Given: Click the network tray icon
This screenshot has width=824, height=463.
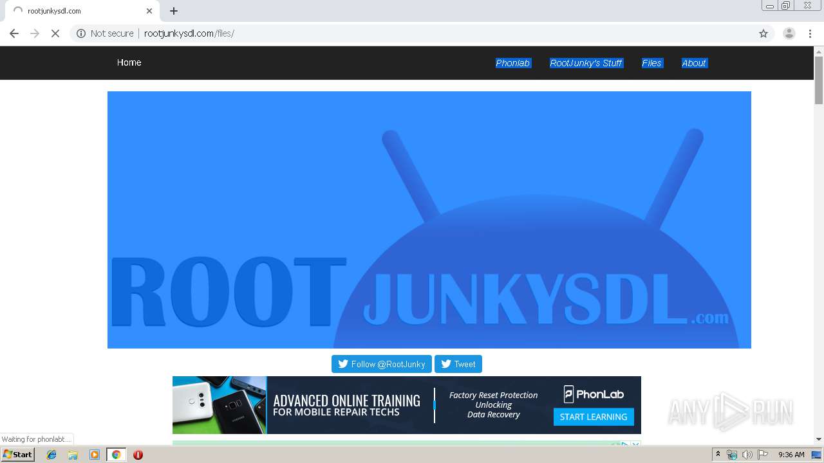Looking at the screenshot, I should (732, 455).
